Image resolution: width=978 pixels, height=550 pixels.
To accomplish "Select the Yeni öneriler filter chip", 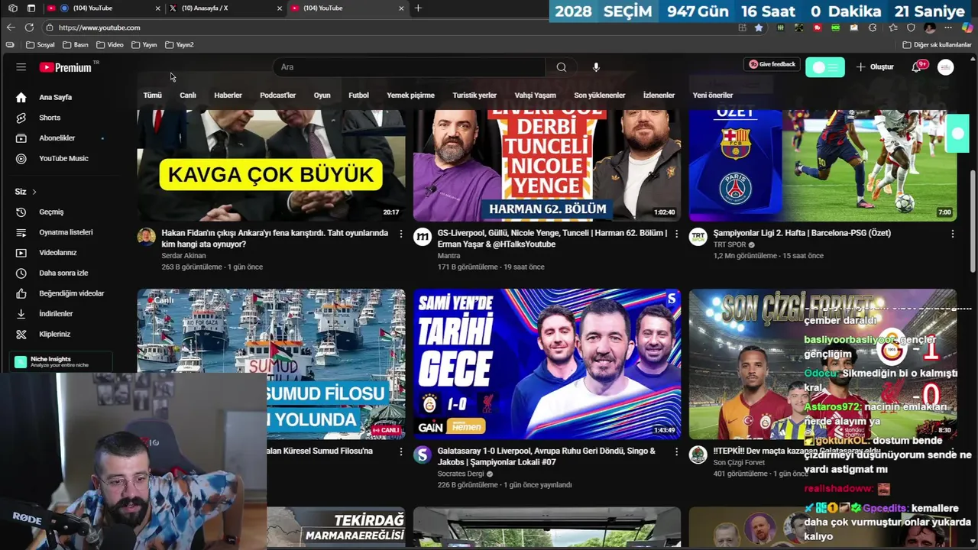I will point(713,95).
